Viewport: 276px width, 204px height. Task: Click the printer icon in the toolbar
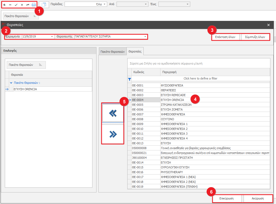(34, 5)
